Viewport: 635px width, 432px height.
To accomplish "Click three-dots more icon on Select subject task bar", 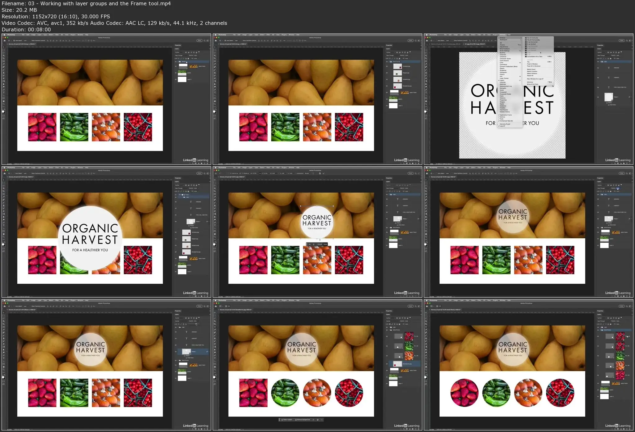I will 322,420.
